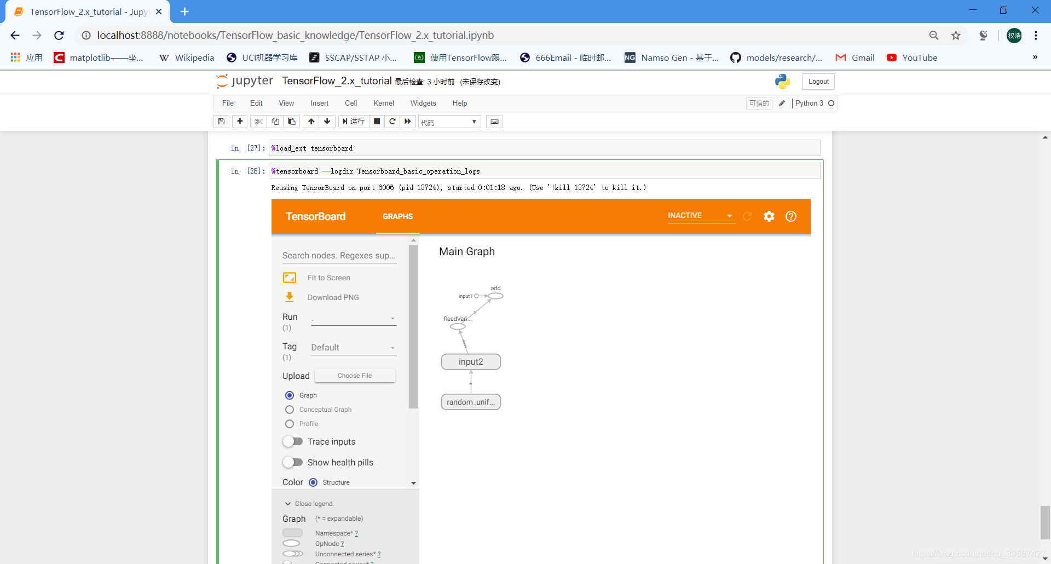1051x564 pixels.
Task: Edit notebook metadata pencil icon
Action: tap(782, 103)
